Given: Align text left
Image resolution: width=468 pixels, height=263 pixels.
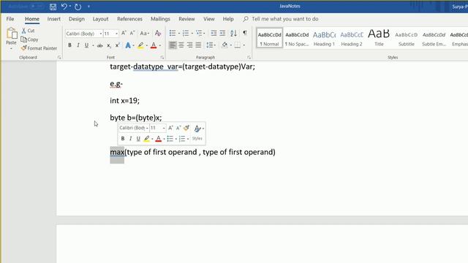Looking at the screenshot, I should [173, 45].
